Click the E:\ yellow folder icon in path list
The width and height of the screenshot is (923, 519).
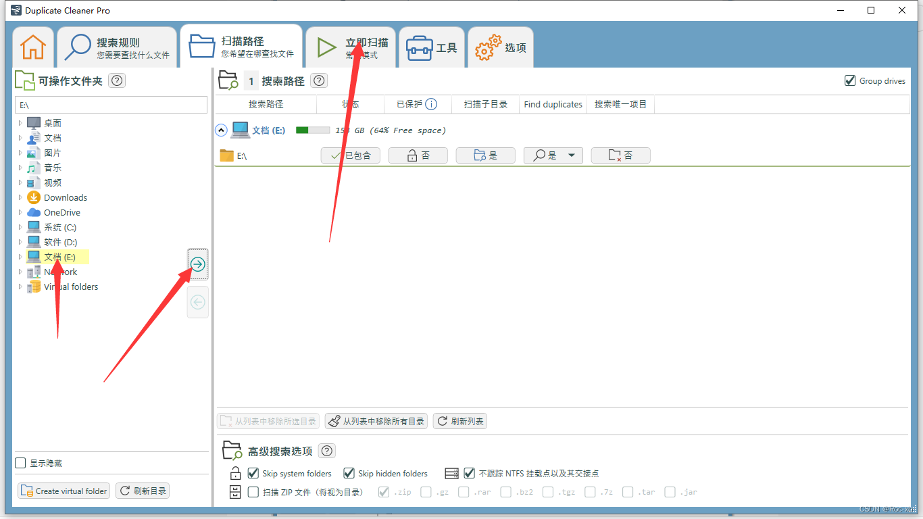(x=226, y=155)
